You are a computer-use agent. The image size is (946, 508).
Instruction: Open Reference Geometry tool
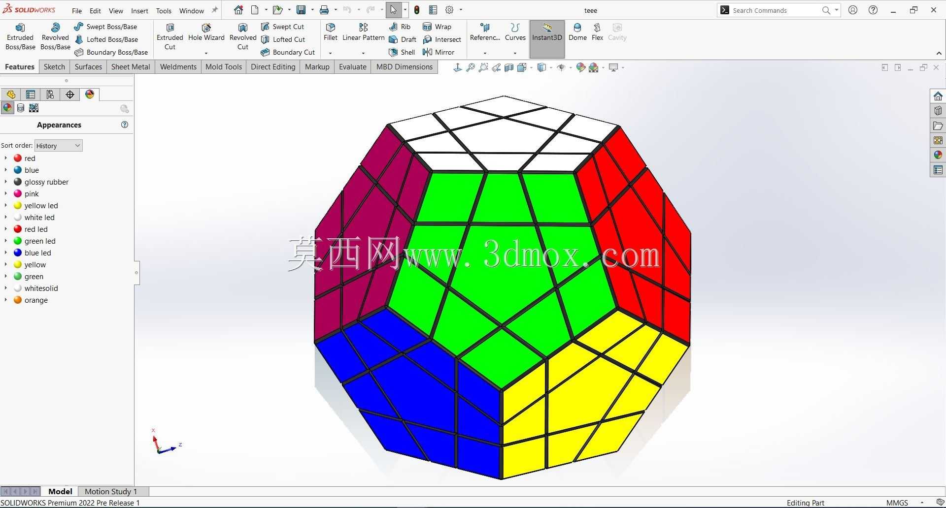tap(485, 32)
